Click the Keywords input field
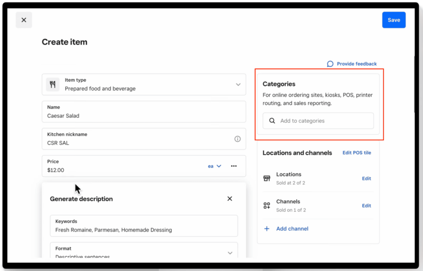Image resolution: width=423 pixels, height=271 pixels. click(143, 230)
